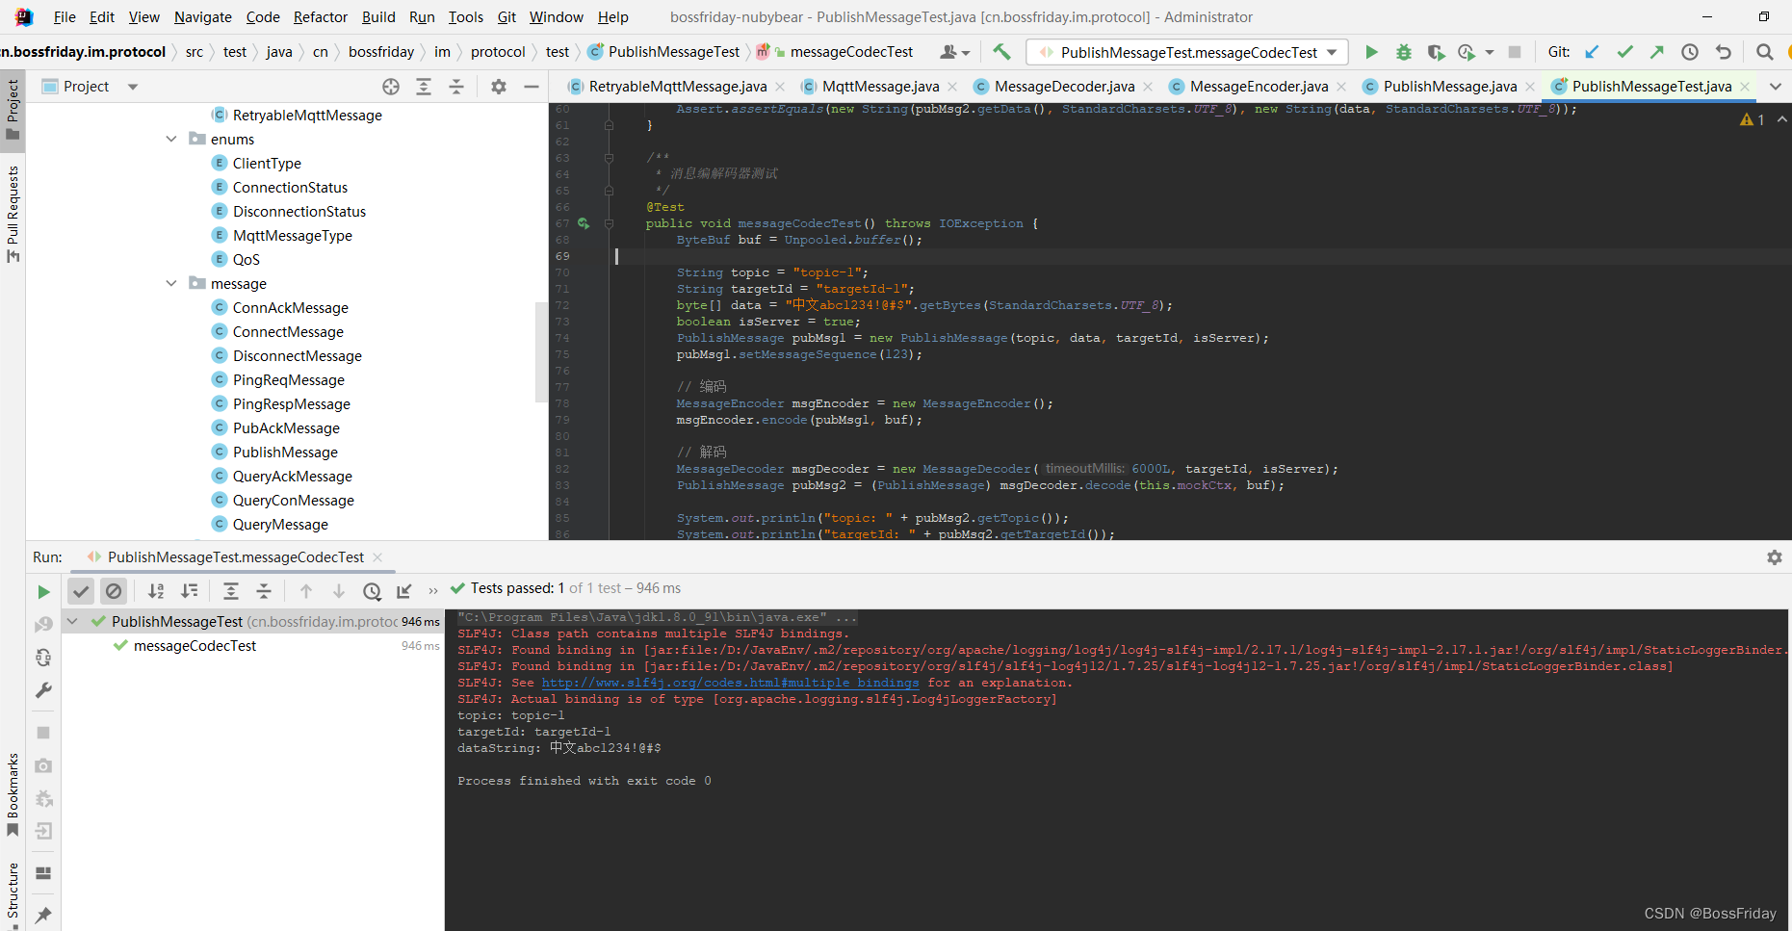This screenshot has width=1792, height=931.
Task: Open Search Everywhere magnifier icon
Action: tap(1764, 52)
